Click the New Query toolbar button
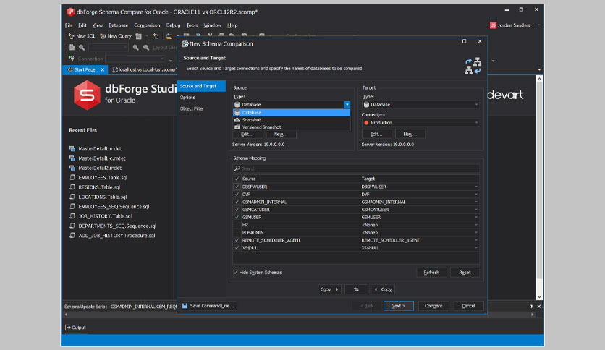 (116, 36)
